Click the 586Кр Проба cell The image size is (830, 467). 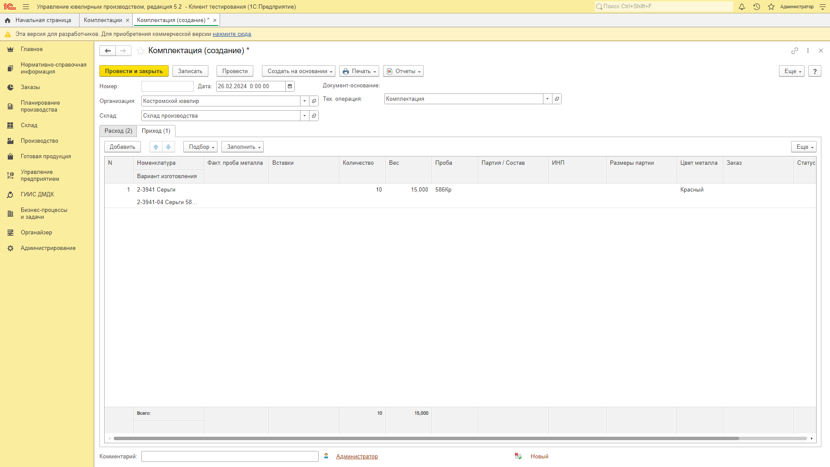[x=454, y=189]
